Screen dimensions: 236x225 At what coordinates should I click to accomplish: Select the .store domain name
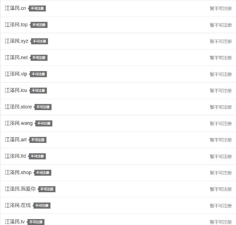point(18,107)
